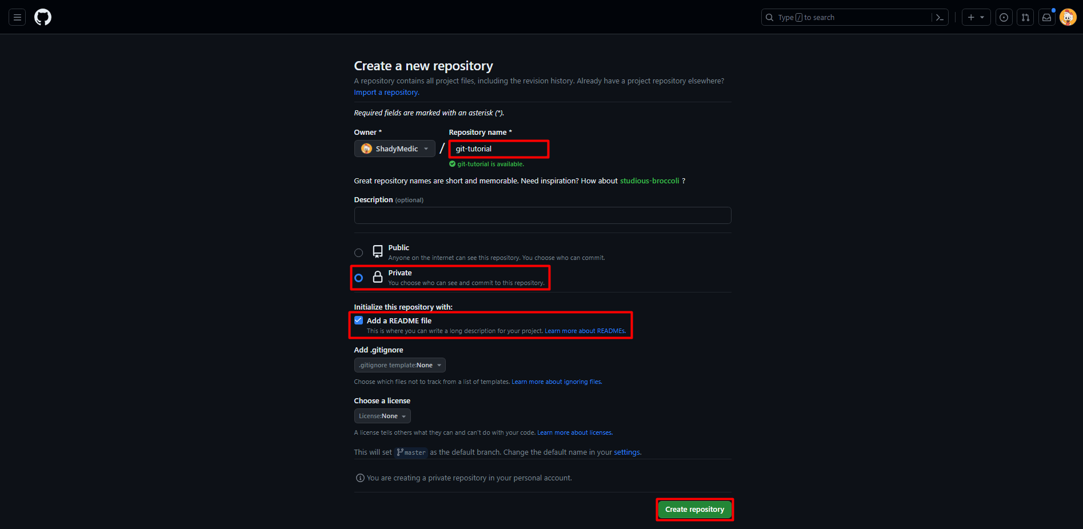
Task: Open the user profile avatar menu
Action: click(x=1068, y=17)
